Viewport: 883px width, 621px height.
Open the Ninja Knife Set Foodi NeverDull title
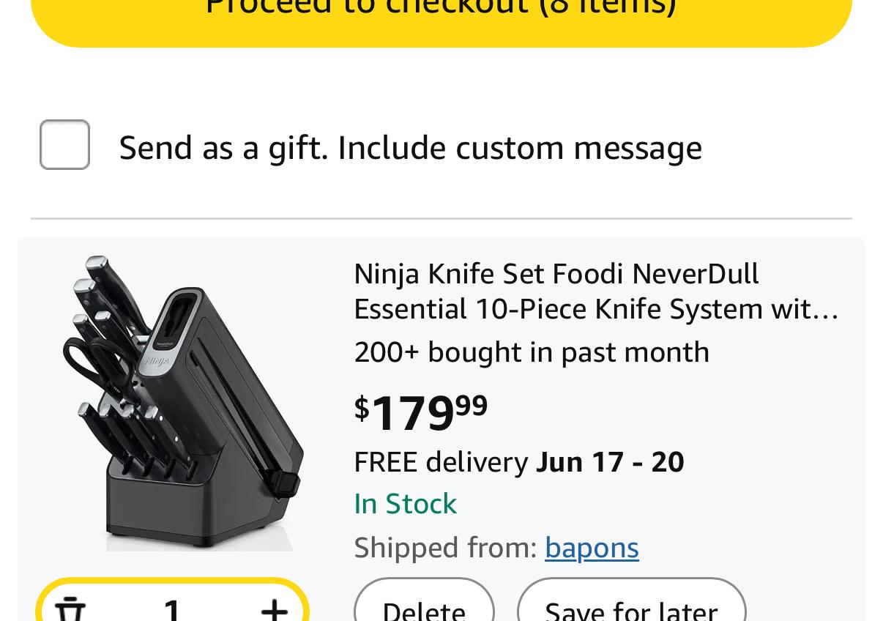click(556, 274)
